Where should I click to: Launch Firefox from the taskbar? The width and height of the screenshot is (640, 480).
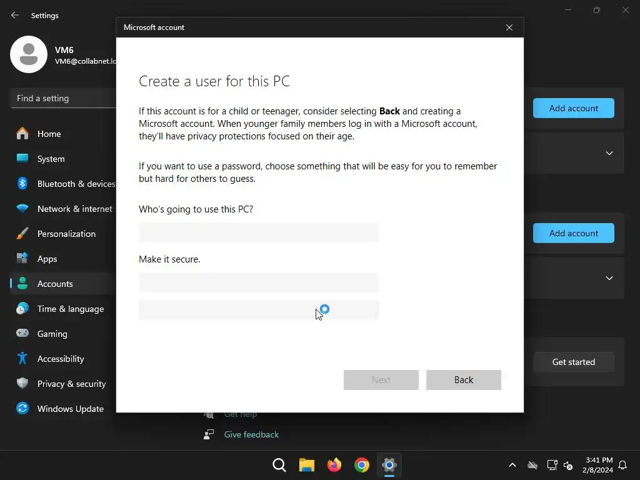[x=334, y=465]
